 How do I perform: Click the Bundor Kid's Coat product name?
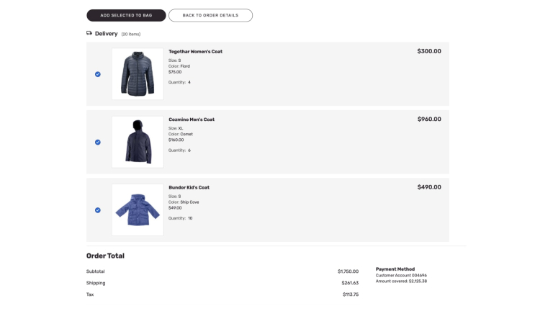tap(189, 187)
